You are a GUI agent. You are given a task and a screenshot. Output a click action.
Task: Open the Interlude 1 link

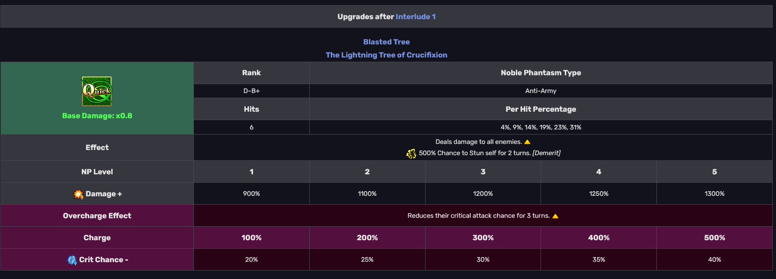tap(415, 17)
